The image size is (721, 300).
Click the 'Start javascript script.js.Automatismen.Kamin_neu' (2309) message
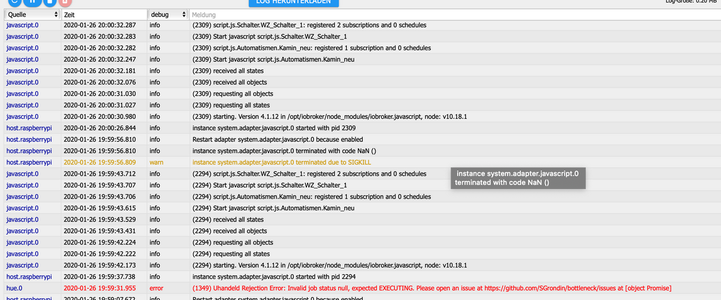[x=273, y=59]
